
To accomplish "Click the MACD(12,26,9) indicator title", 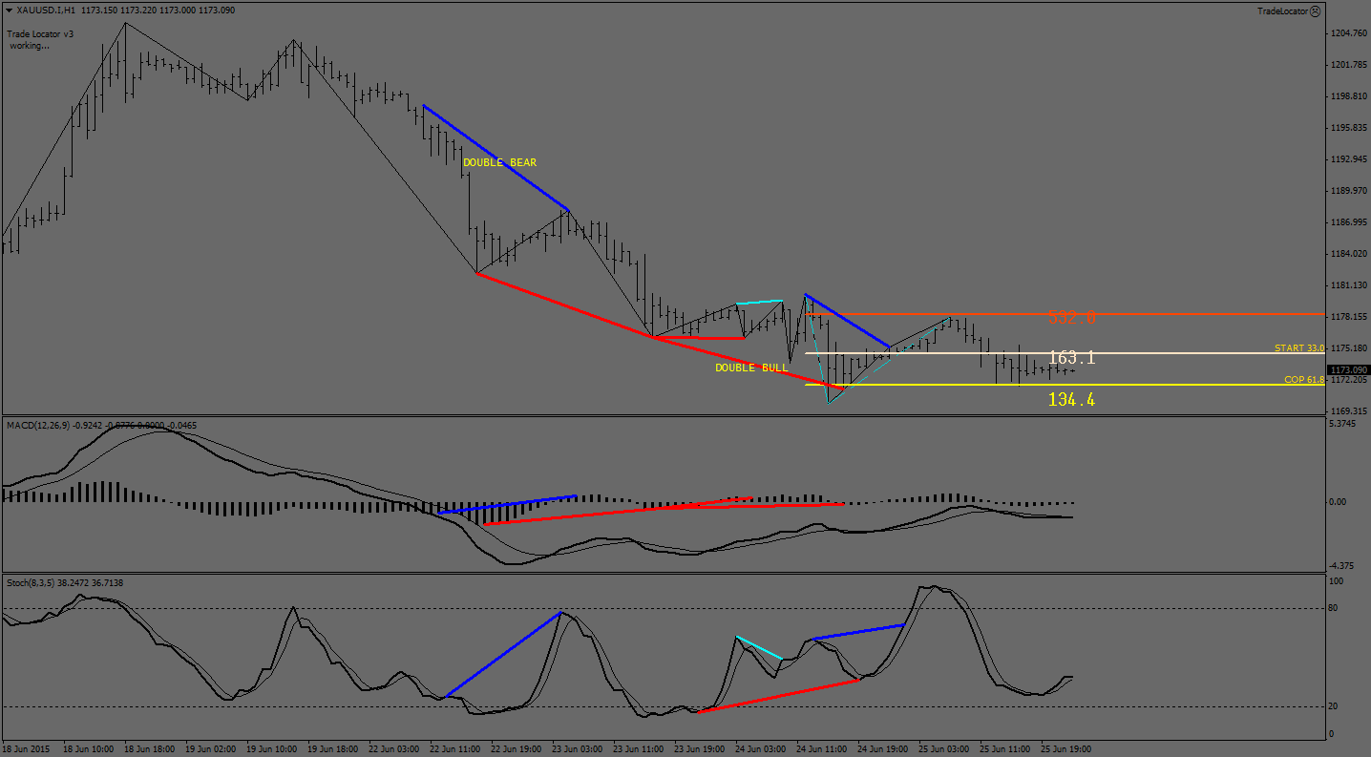I will tap(42, 425).
